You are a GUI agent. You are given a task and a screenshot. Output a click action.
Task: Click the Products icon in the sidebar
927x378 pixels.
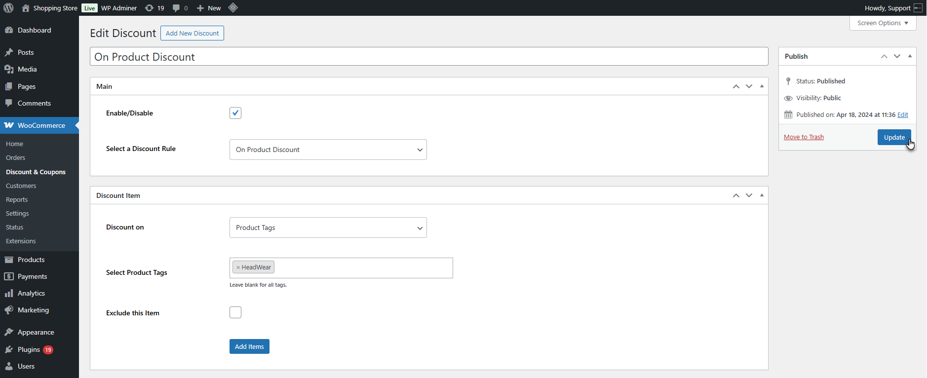(9, 260)
